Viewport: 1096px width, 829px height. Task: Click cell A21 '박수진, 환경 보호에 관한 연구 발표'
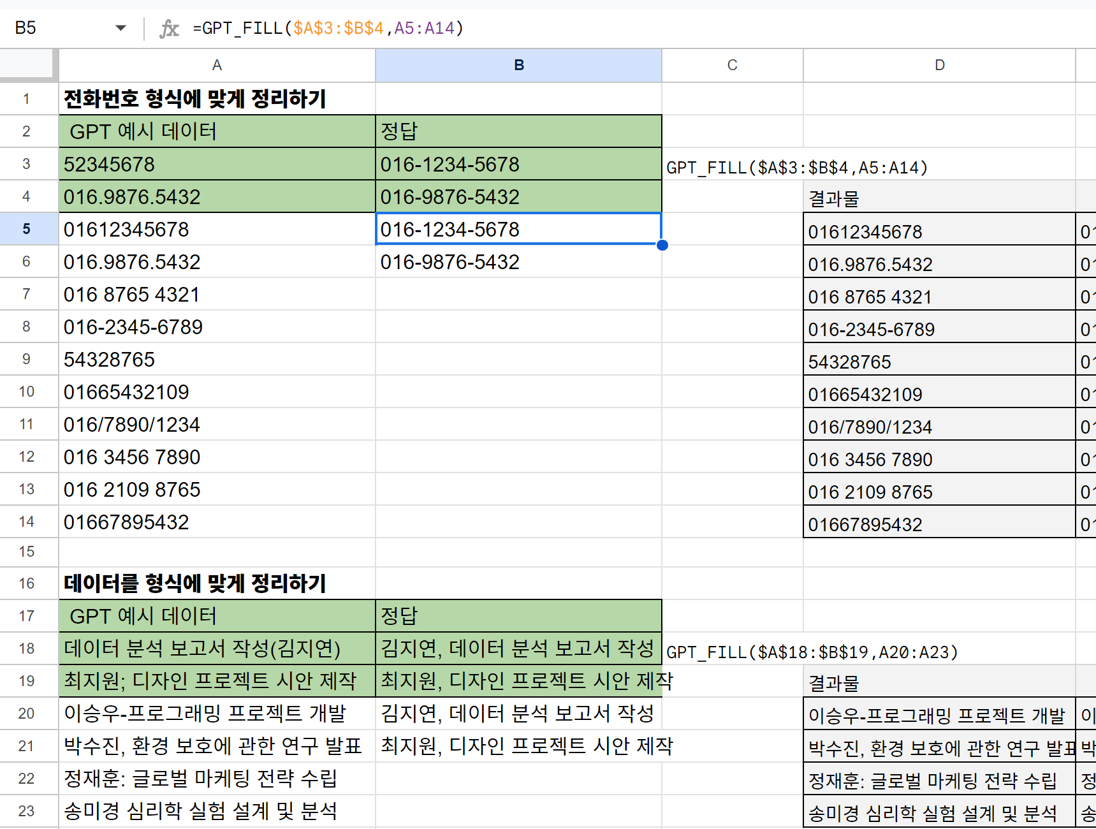pos(217,746)
